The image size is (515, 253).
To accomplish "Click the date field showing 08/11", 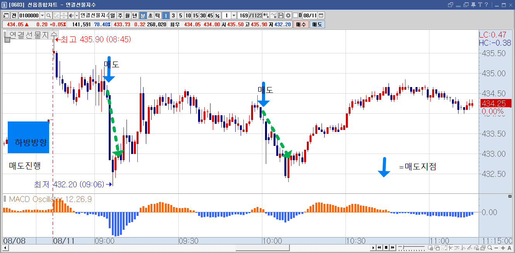I will (310, 15).
